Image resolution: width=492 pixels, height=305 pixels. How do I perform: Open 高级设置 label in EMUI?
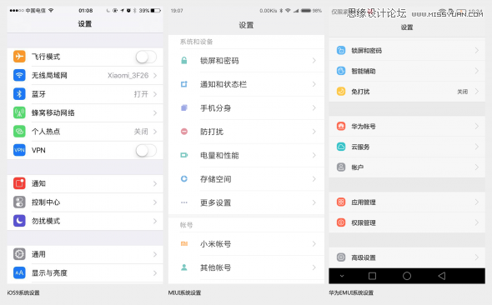[x=364, y=257]
